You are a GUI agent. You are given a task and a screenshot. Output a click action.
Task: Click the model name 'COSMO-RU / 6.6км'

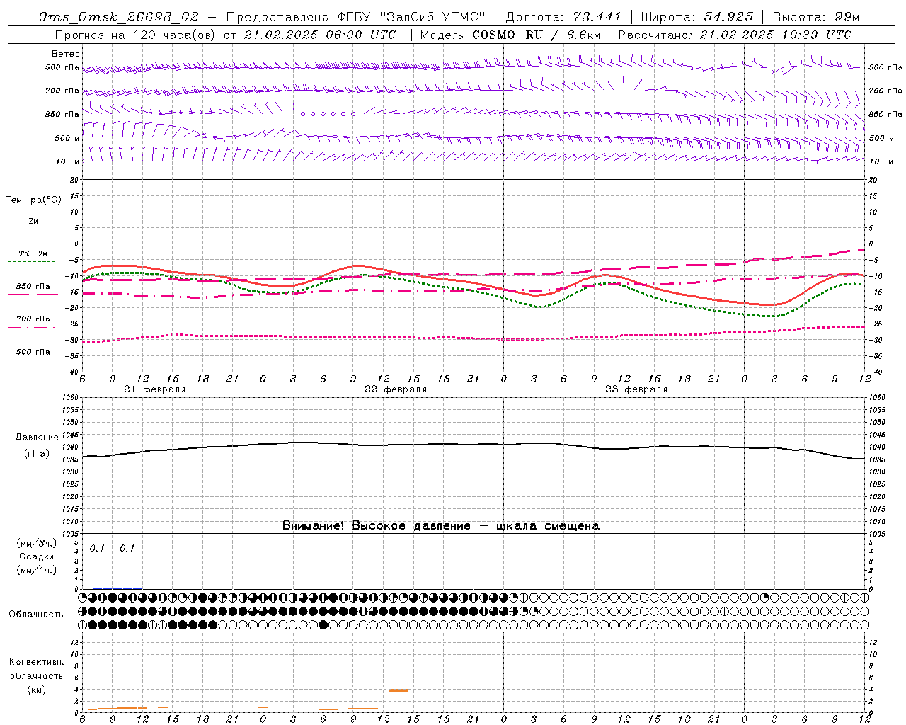click(x=537, y=35)
